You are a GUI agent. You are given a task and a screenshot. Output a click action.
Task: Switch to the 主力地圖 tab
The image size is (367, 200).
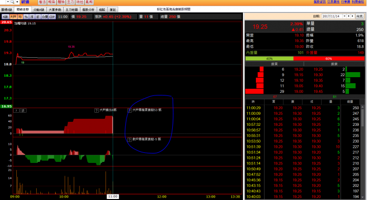[72, 10]
